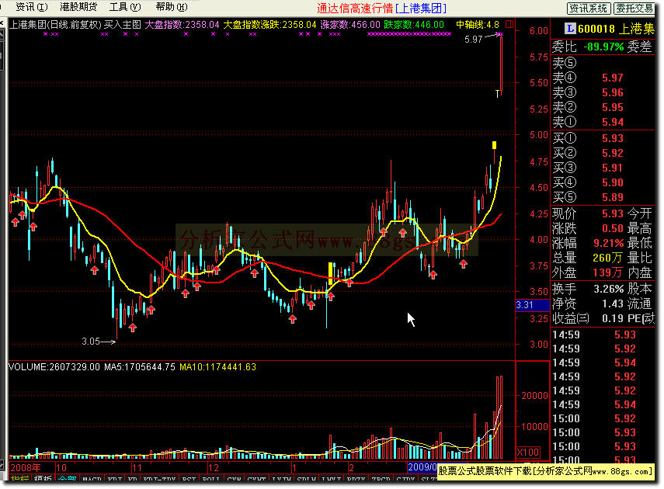
Task: Click the 卖④ price 5.97
Action: click(x=612, y=78)
